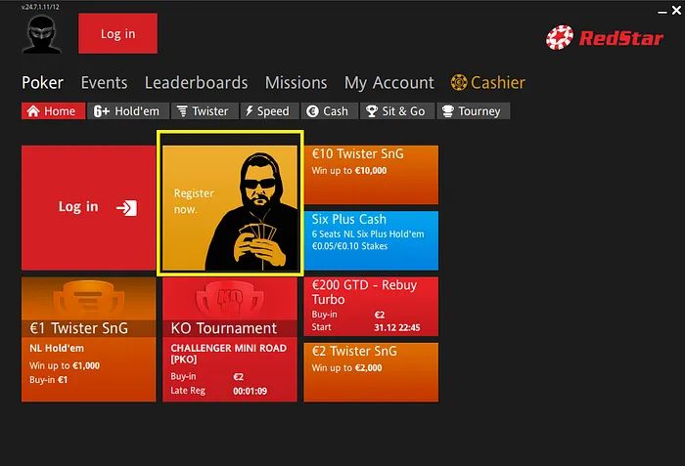Click the Twister tornado icon
This screenshot has height=466, width=685.
[182, 111]
